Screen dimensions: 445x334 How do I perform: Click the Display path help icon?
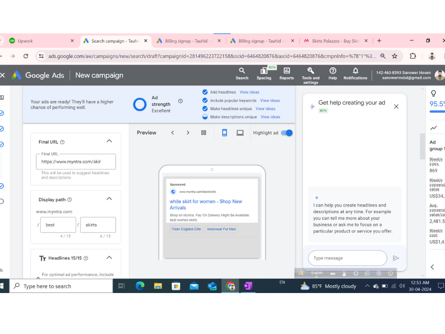coord(69,200)
